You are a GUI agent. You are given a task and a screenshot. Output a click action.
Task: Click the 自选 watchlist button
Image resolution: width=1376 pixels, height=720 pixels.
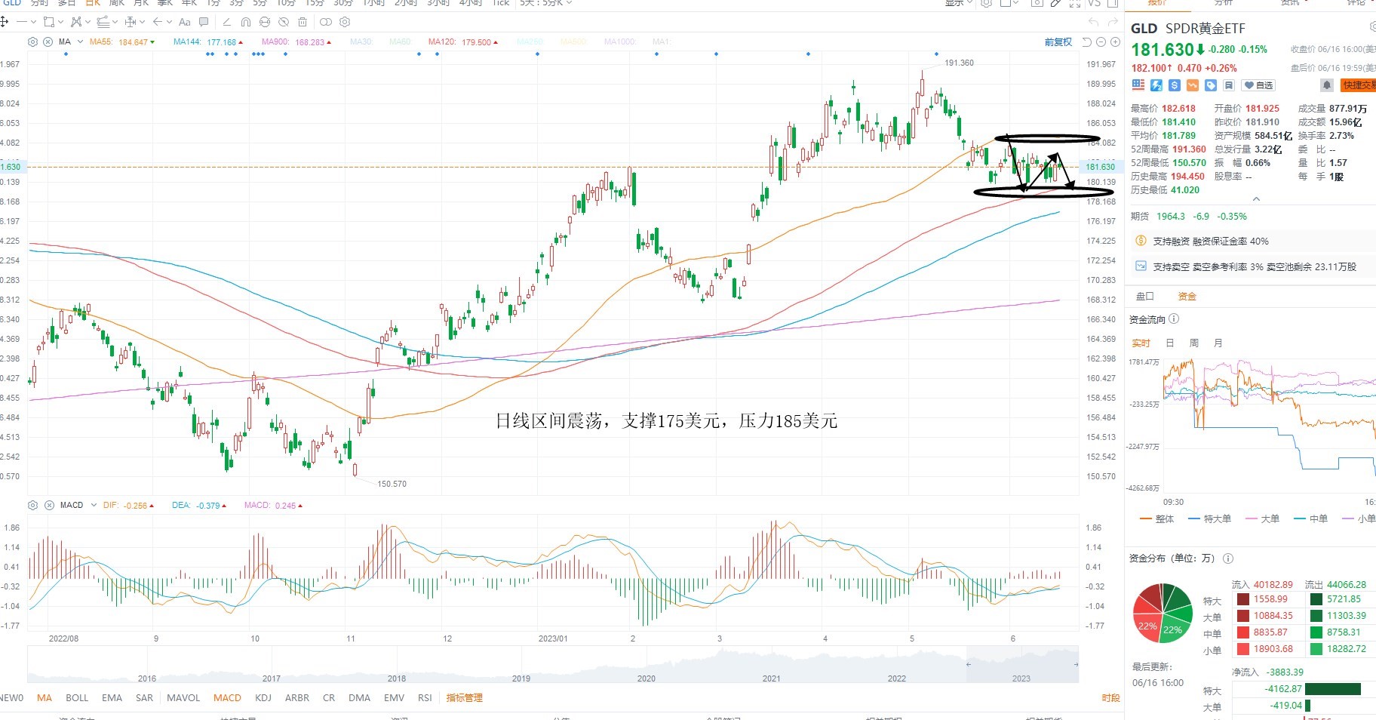coord(1259,85)
